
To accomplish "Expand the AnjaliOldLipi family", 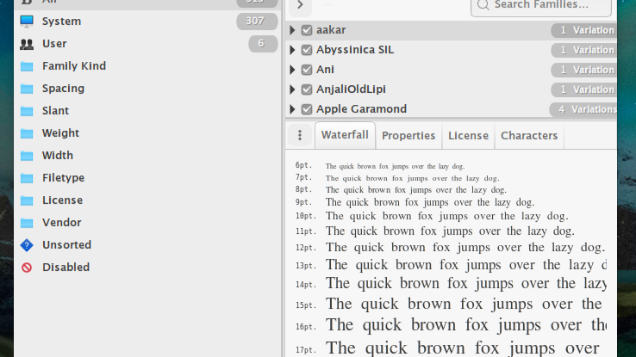I will 292,89.
